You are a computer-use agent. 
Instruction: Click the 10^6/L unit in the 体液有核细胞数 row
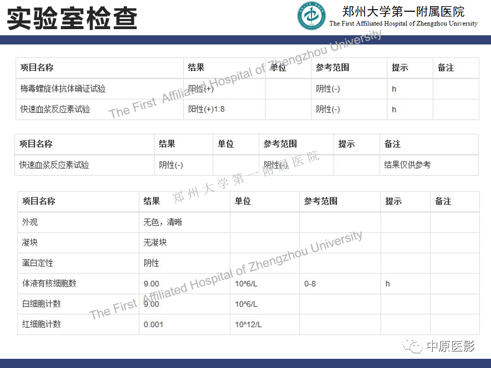[246, 284]
